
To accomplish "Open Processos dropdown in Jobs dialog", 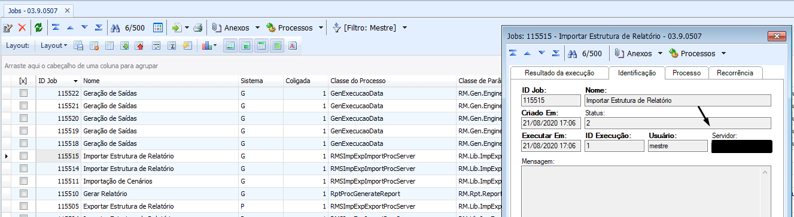I will pos(723,53).
